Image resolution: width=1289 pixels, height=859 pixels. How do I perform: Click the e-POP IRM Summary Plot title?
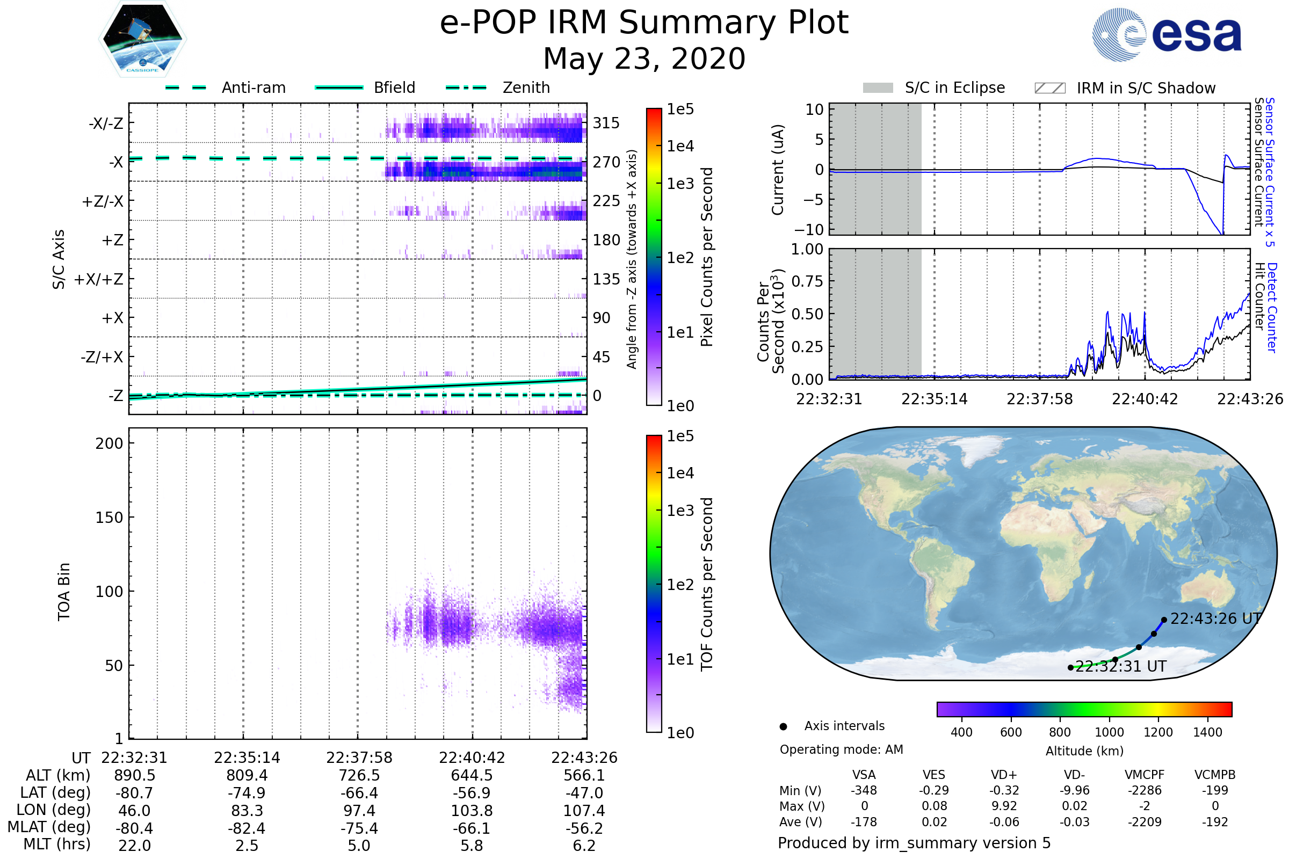pyautogui.click(x=644, y=23)
